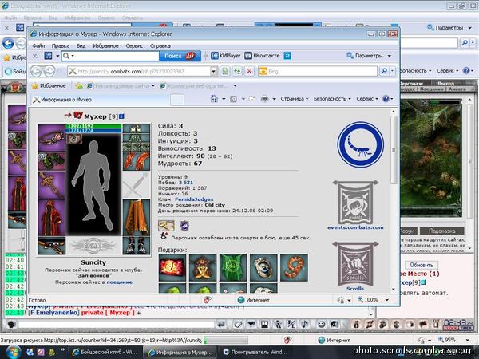Click the Bing search magnifier button

[x=384, y=71]
